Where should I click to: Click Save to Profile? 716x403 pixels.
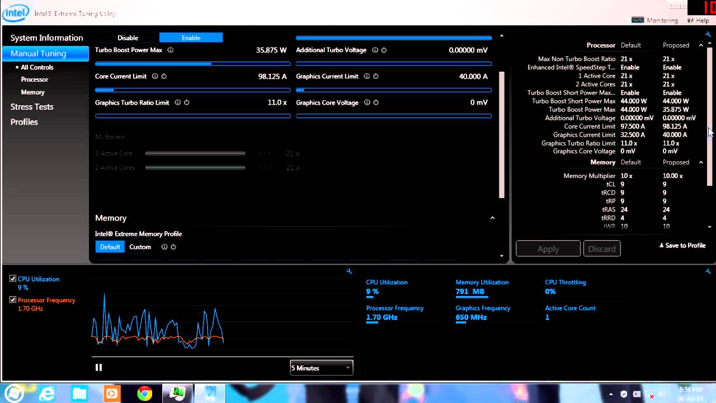pos(682,246)
